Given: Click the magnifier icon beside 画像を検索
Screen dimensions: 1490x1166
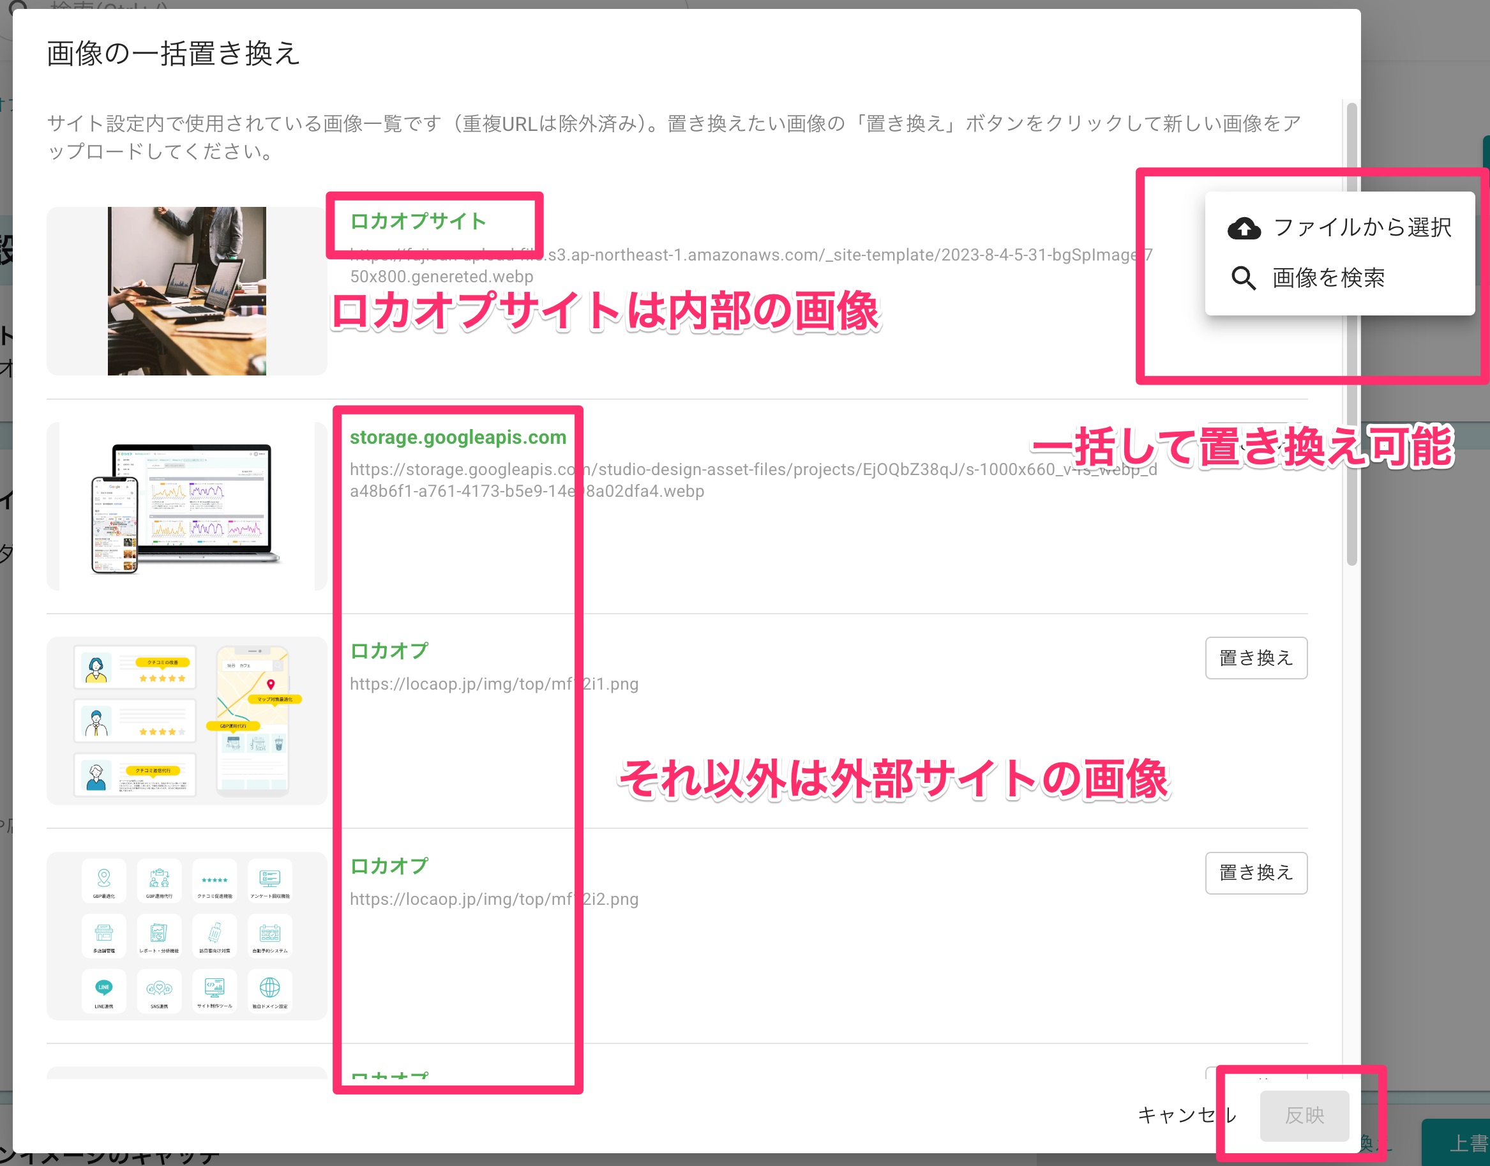Looking at the screenshot, I should tap(1244, 278).
